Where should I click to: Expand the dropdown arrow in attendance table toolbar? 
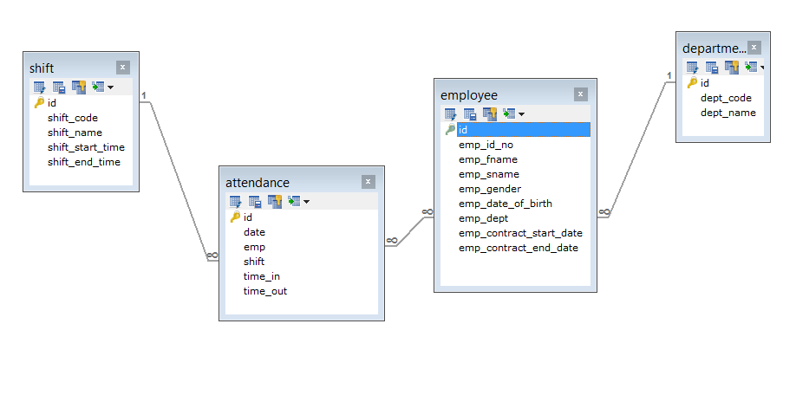click(306, 202)
